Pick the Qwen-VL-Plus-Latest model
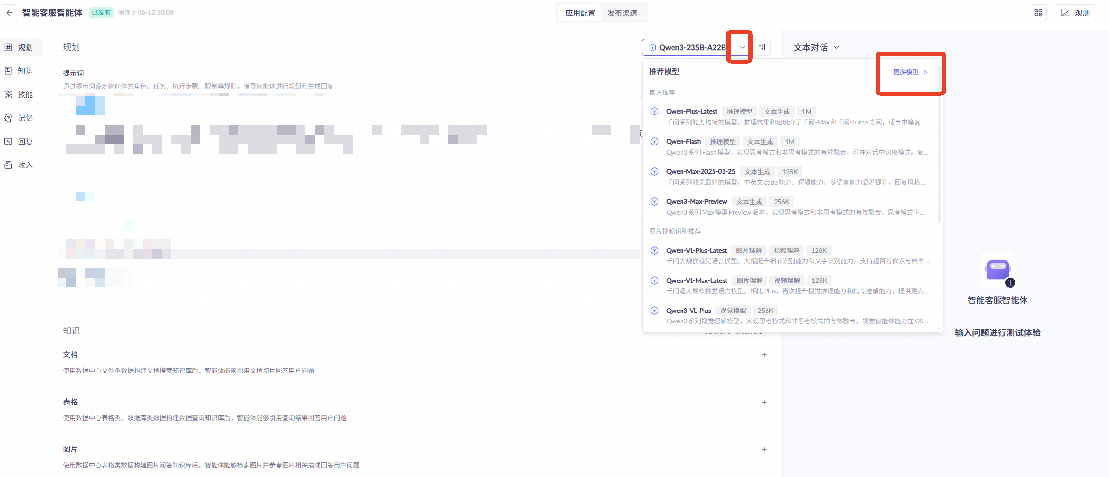Screen dimensions: 1109x477 click(x=790, y=255)
